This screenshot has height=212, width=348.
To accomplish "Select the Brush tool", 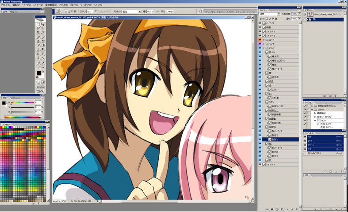I will pos(43,37).
